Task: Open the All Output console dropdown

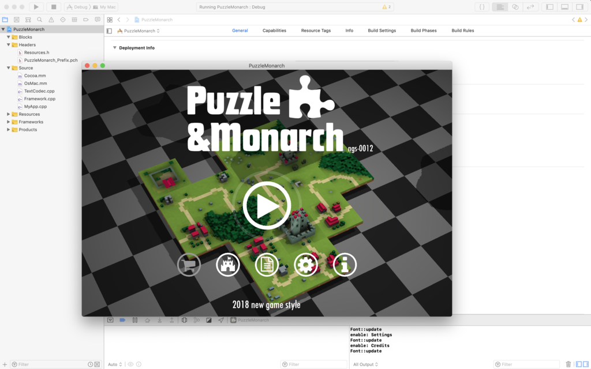Action: click(x=365, y=364)
